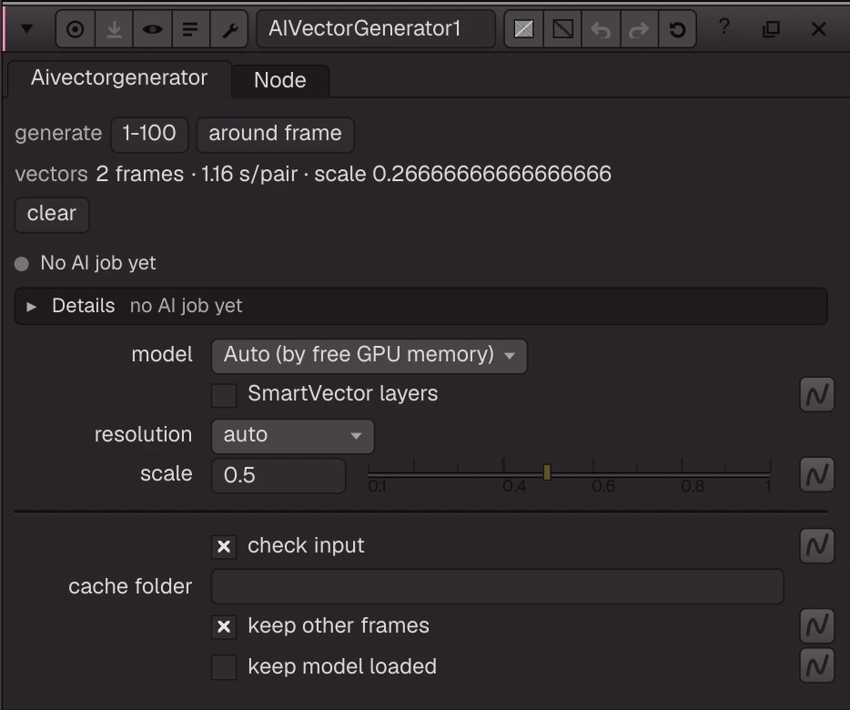The image size is (850, 710).
Task: Open the lines menu icon in the toolbar
Action: pos(190,29)
